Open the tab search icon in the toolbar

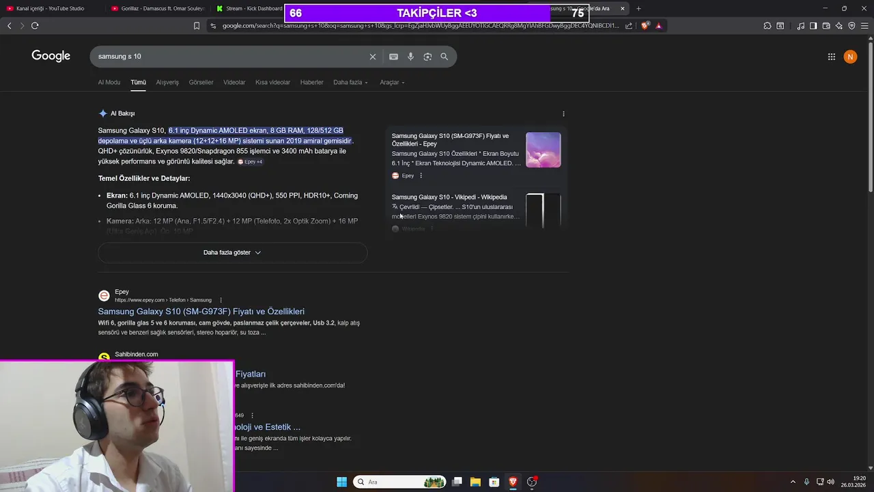[780, 26]
